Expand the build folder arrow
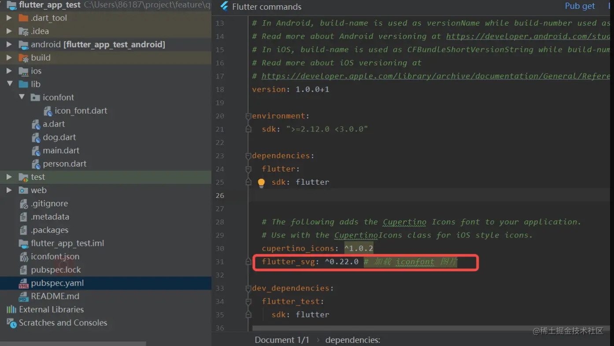Image resolution: width=614 pixels, height=346 pixels. 9,58
